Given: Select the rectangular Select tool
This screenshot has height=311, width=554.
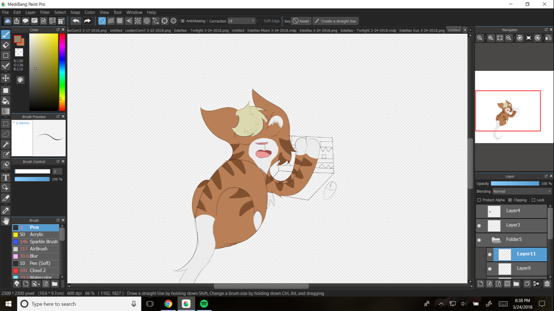Looking at the screenshot, I should click(6, 124).
